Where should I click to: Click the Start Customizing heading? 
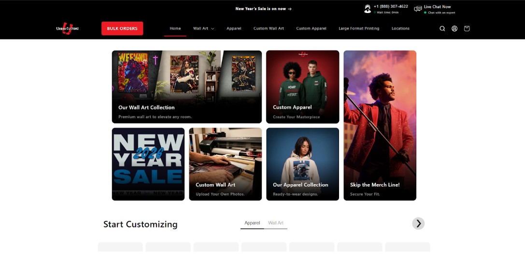(x=140, y=224)
